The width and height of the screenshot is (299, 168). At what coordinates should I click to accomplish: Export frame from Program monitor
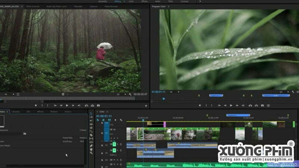click(262, 106)
